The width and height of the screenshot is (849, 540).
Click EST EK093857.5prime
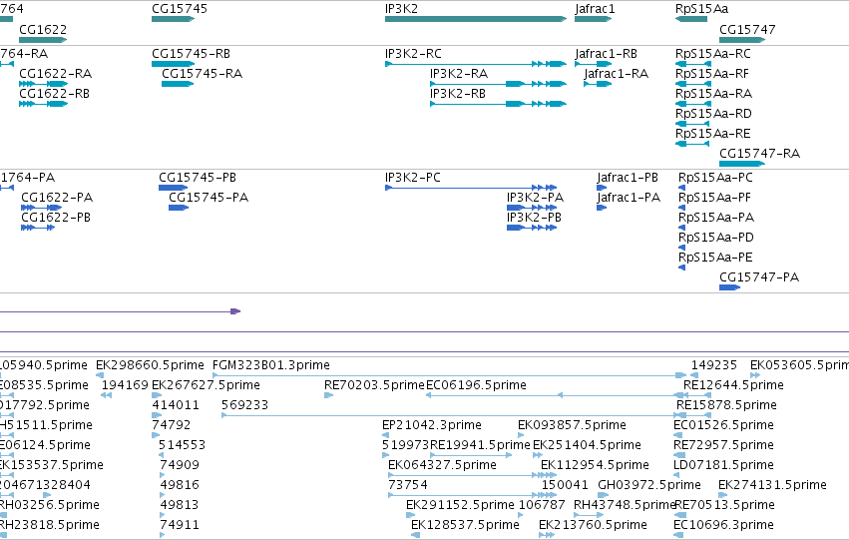[572, 426]
